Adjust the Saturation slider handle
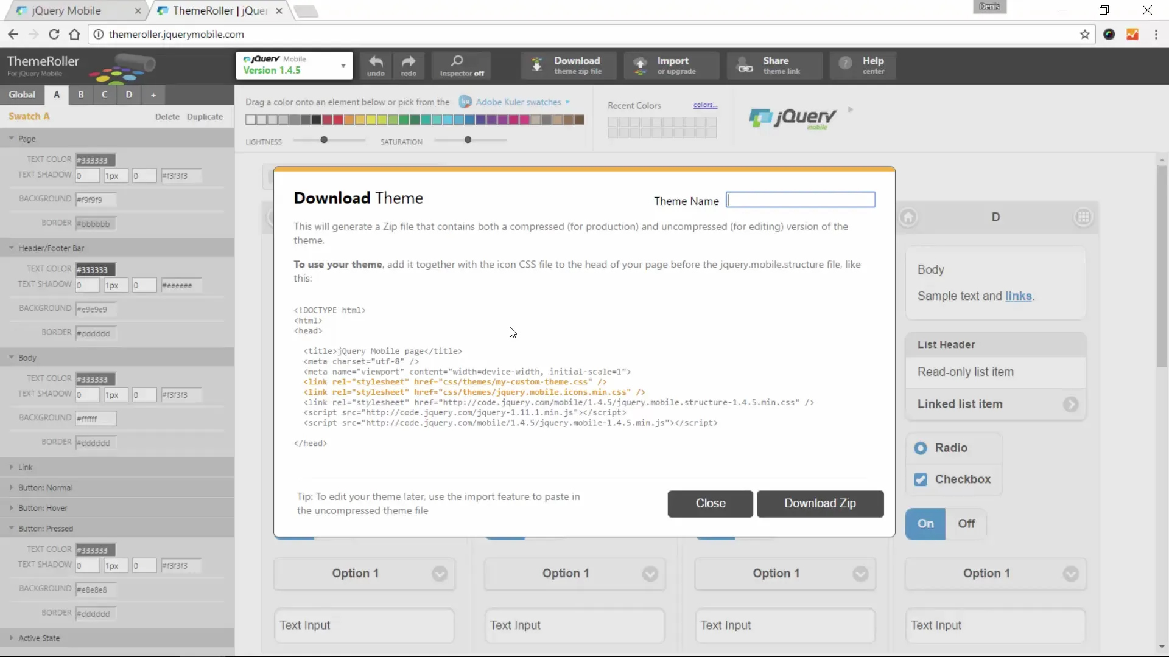Image resolution: width=1169 pixels, height=657 pixels. [x=468, y=140]
